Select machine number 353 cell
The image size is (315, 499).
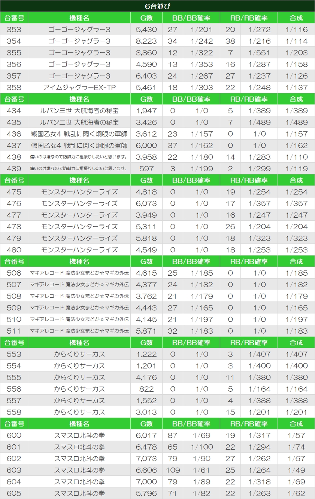(x=14, y=30)
